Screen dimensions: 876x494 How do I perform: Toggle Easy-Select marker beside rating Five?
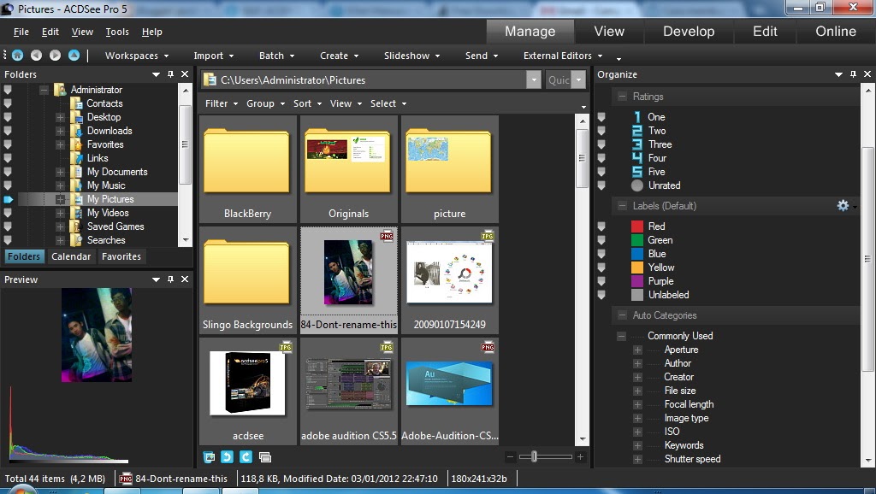(x=601, y=172)
